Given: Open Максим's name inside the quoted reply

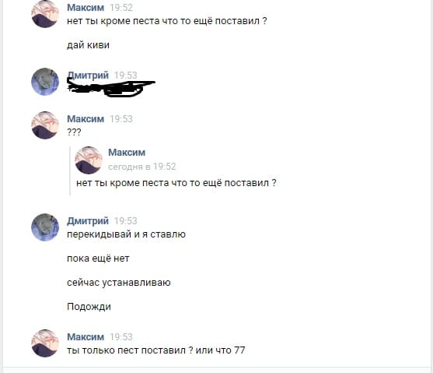Looking at the screenshot, I should (x=127, y=152).
